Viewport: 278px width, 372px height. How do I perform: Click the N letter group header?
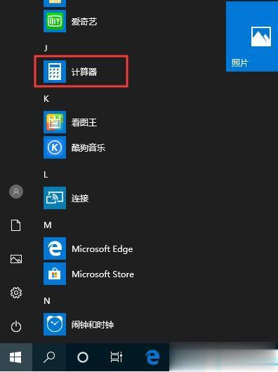(47, 301)
